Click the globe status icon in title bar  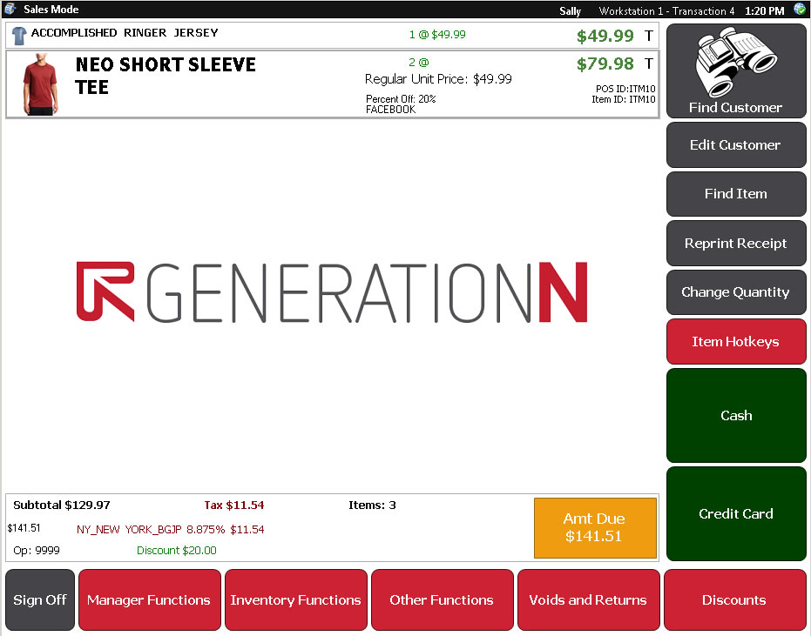tap(800, 10)
